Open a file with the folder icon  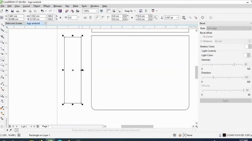tap(7, 11)
